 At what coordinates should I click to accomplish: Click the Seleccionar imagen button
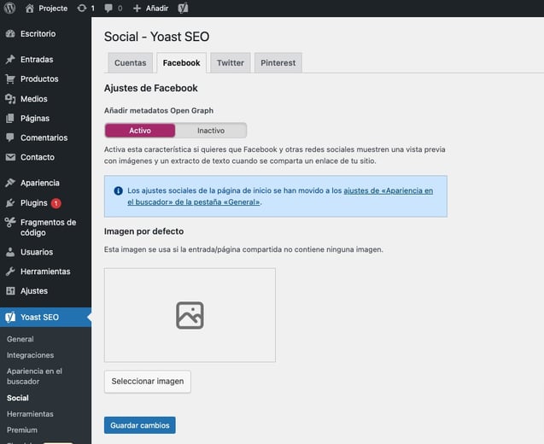click(148, 382)
